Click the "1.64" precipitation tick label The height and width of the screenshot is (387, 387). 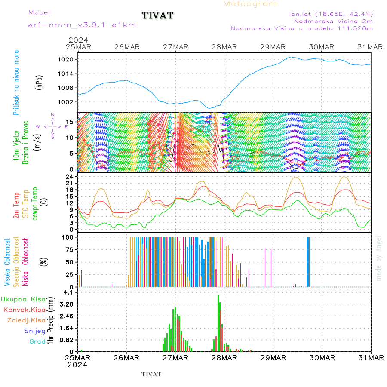(67, 328)
